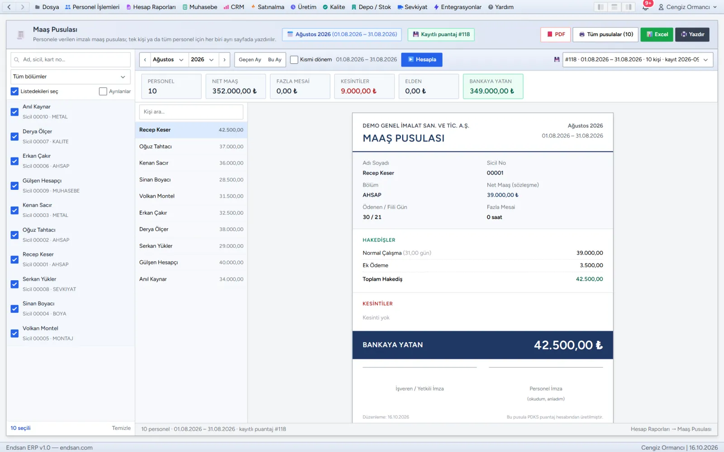Print all payslips via Tüm pusulalar (10)

coord(605,34)
